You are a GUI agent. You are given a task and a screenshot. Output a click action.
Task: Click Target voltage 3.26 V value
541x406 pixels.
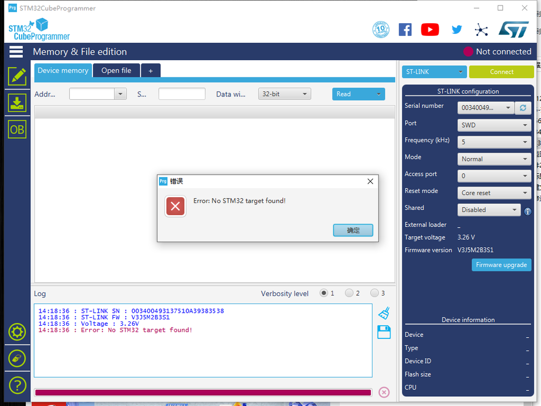pyautogui.click(x=466, y=237)
